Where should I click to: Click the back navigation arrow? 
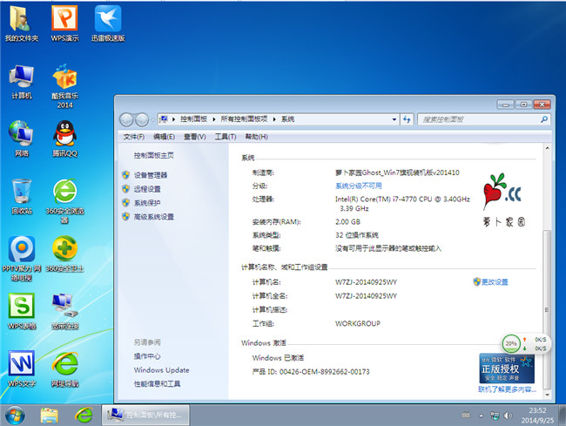pyautogui.click(x=126, y=119)
